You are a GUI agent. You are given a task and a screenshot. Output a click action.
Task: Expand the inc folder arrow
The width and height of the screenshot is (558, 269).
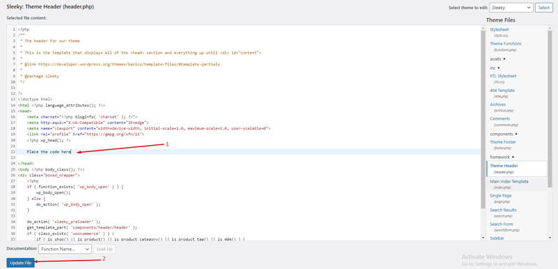click(499, 68)
